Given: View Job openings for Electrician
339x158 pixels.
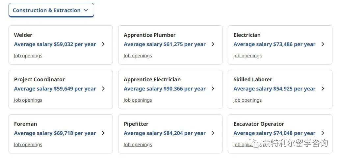Looking at the screenshot, I should [248, 56].
